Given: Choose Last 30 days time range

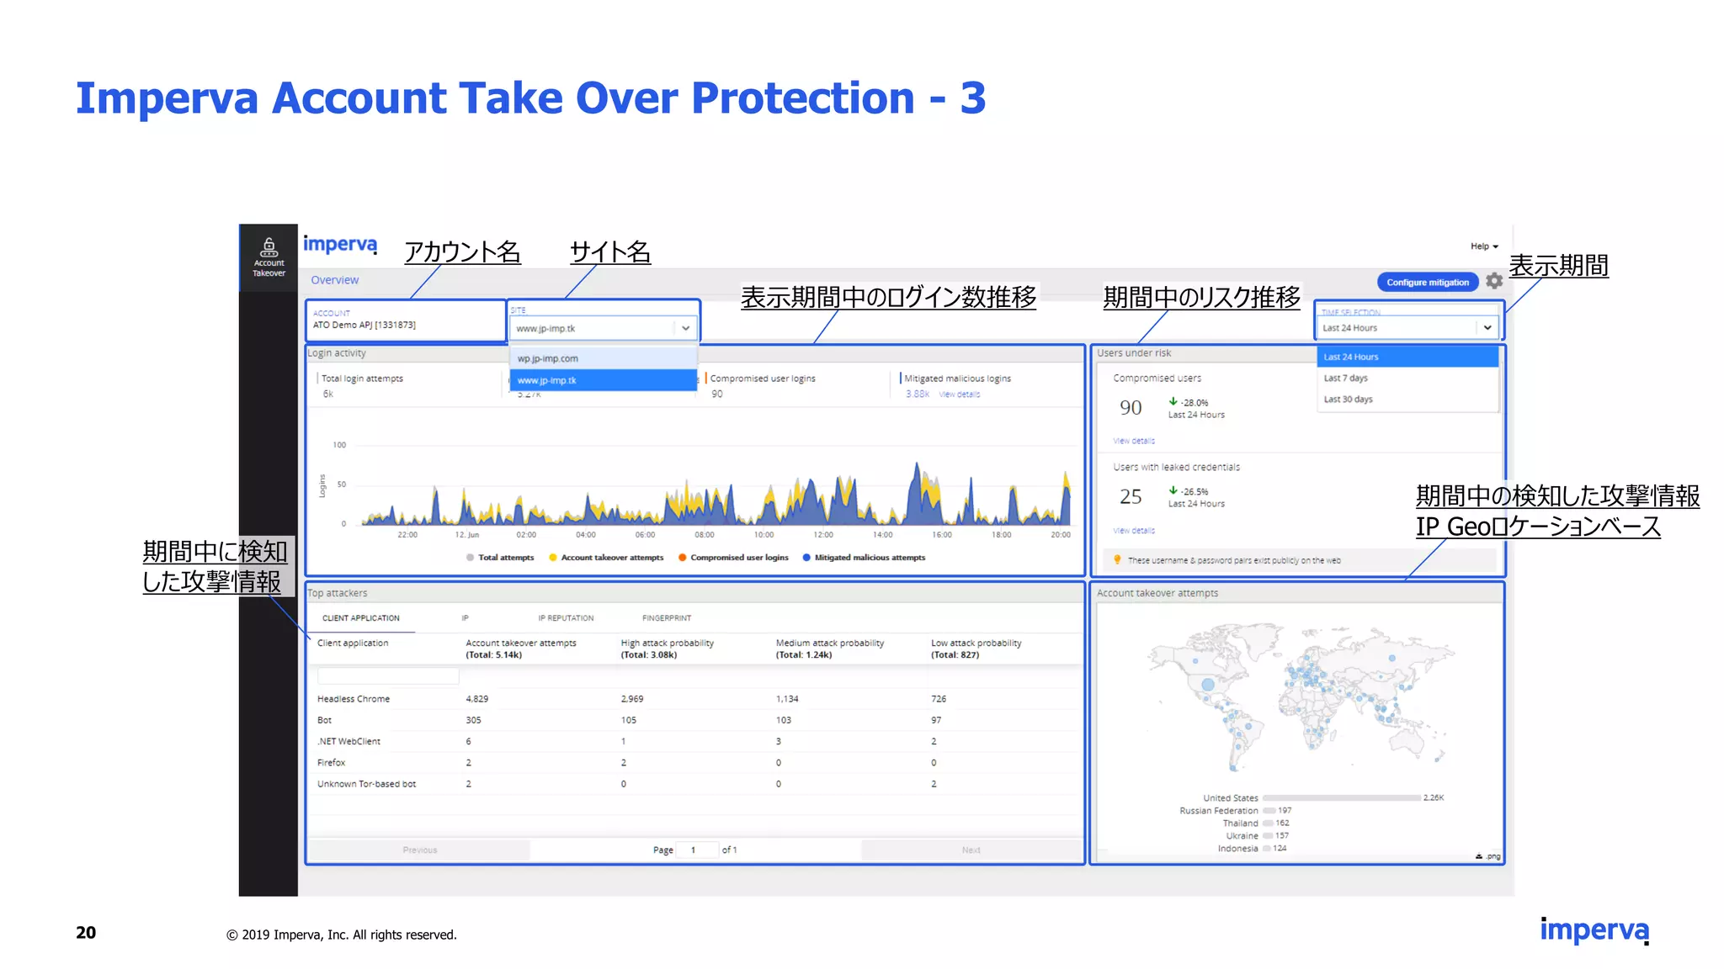Looking at the screenshot, I should 1407,399.
